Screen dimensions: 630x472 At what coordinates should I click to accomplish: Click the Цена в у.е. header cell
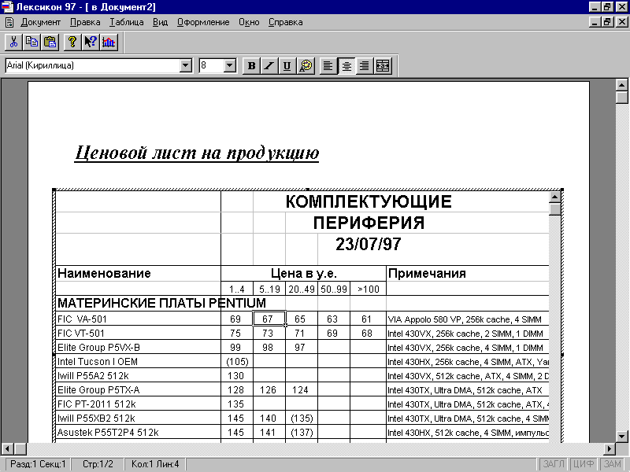pos(303,273)
